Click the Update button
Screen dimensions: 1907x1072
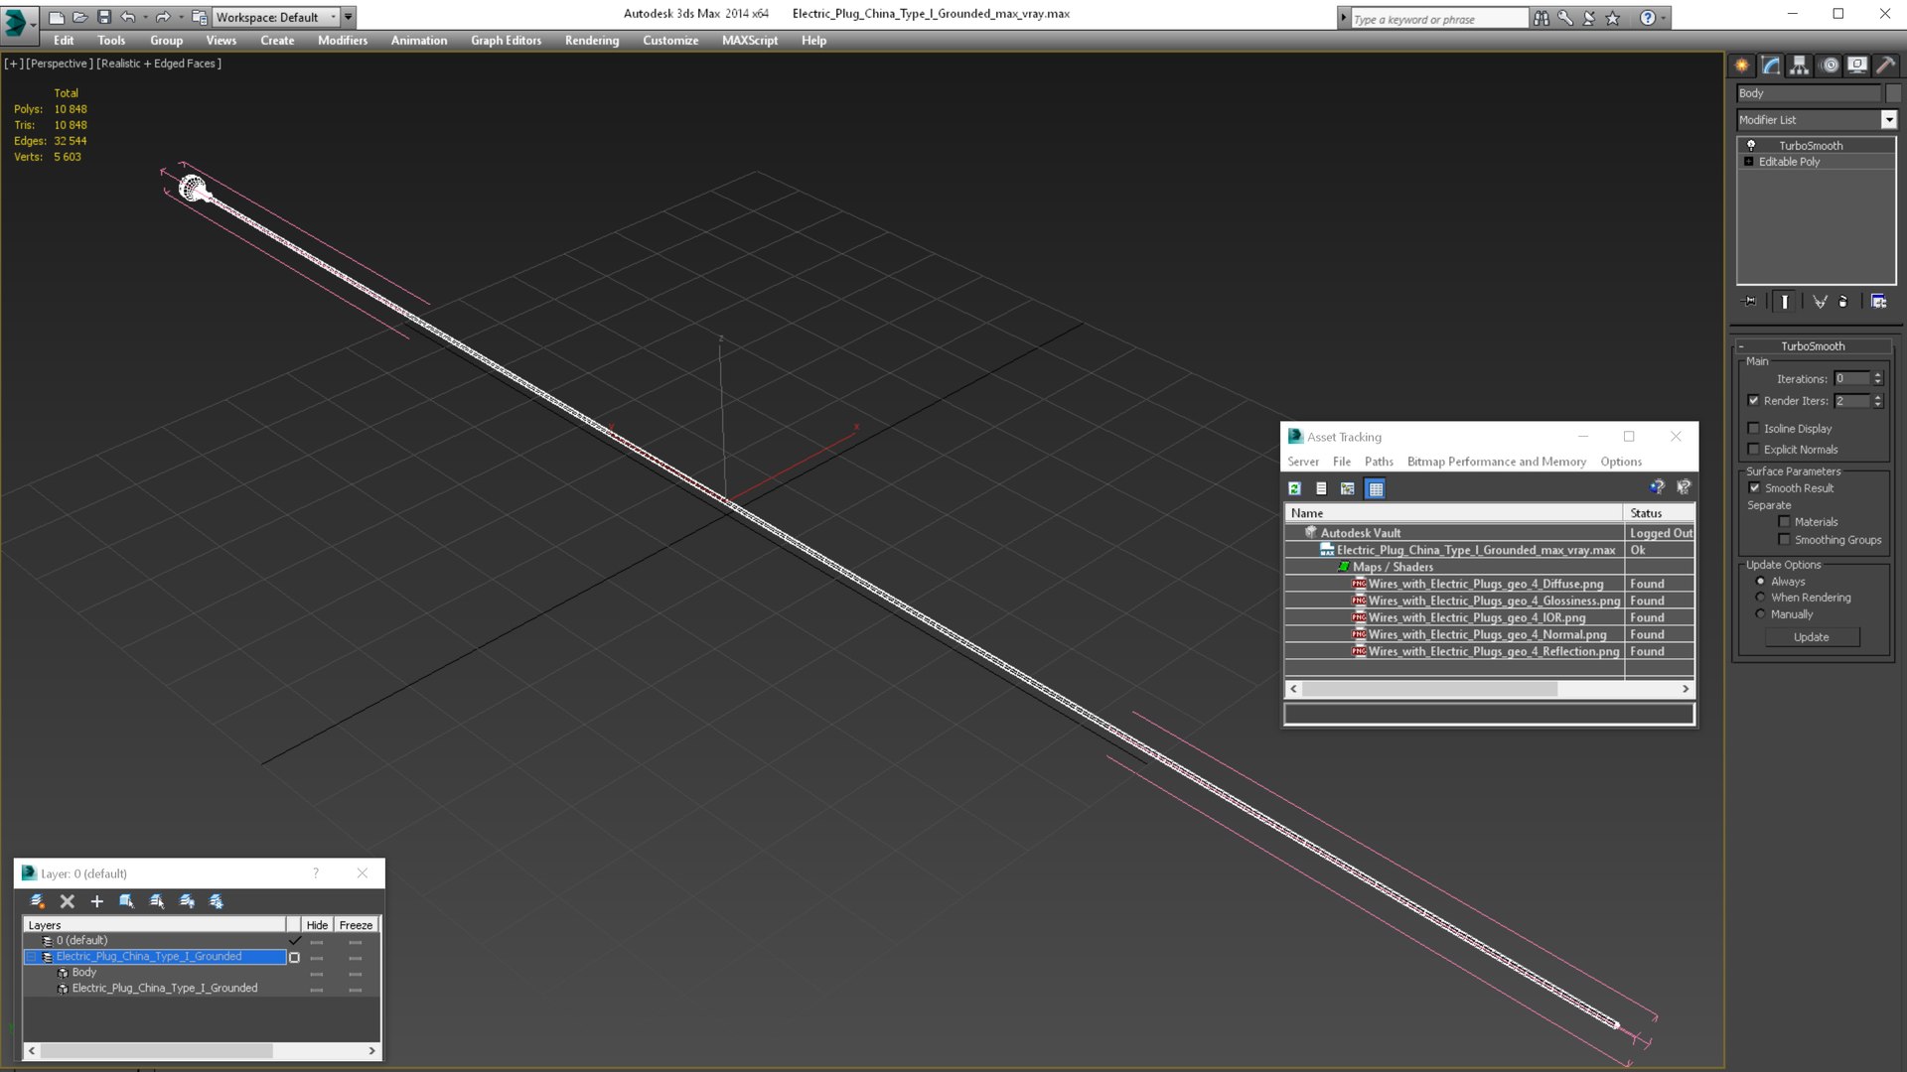(1811, 637)
